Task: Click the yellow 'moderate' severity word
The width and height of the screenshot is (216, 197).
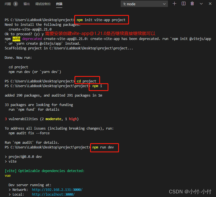Action: click(53, 119)
